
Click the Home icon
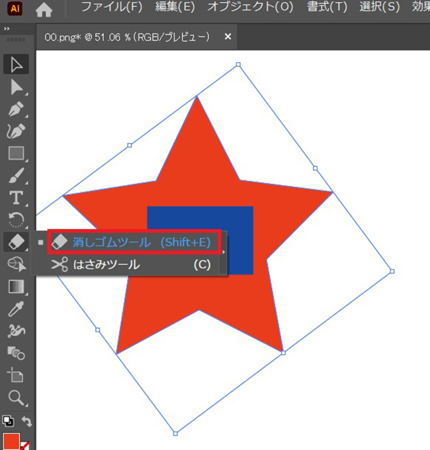[x=44, y=9]
